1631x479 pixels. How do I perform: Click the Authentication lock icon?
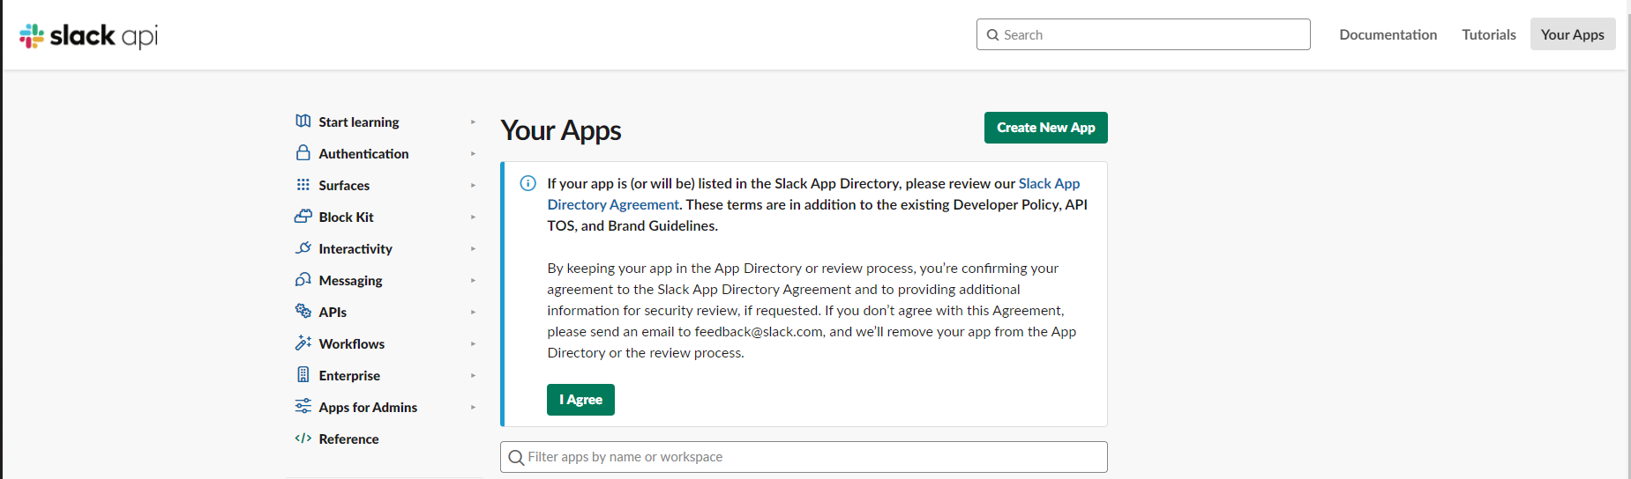303,153
